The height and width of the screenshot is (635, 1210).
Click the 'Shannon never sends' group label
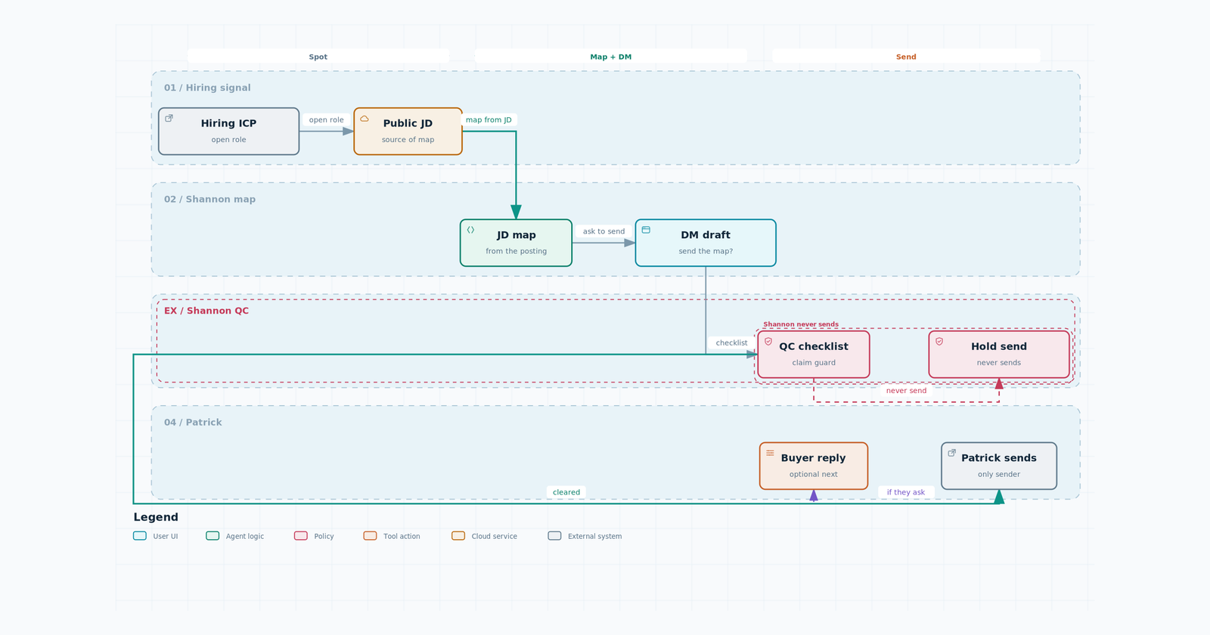(801, 324)
